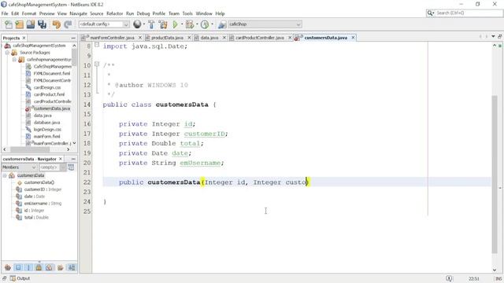Click the Clean and Build icon
The height and width of the screenshot is (283, 504).
[x=163, y=24]
